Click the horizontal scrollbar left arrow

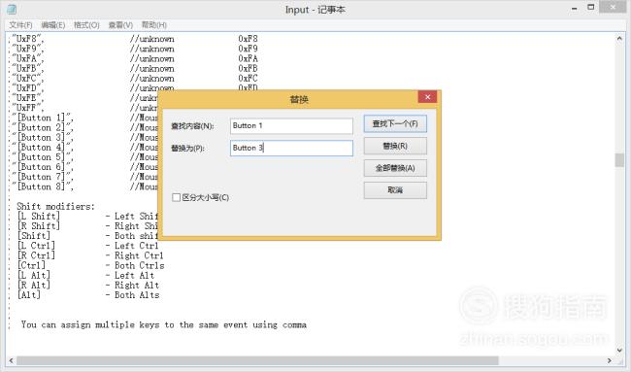pos(11,360)
